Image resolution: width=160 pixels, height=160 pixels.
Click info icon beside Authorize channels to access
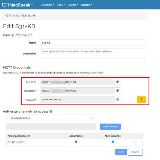click(x=51, y=111)
